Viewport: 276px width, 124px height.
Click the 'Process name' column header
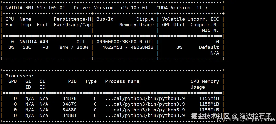pos(122,81)
